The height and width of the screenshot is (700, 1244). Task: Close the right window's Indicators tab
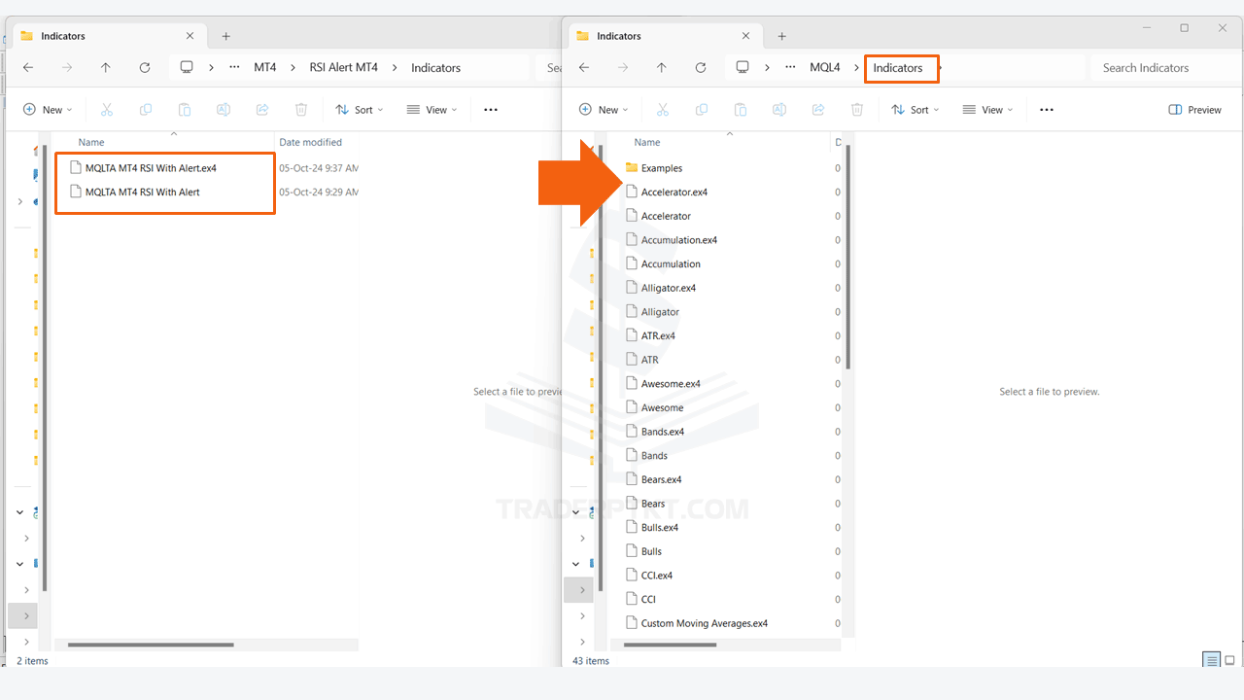coord(746,36)
